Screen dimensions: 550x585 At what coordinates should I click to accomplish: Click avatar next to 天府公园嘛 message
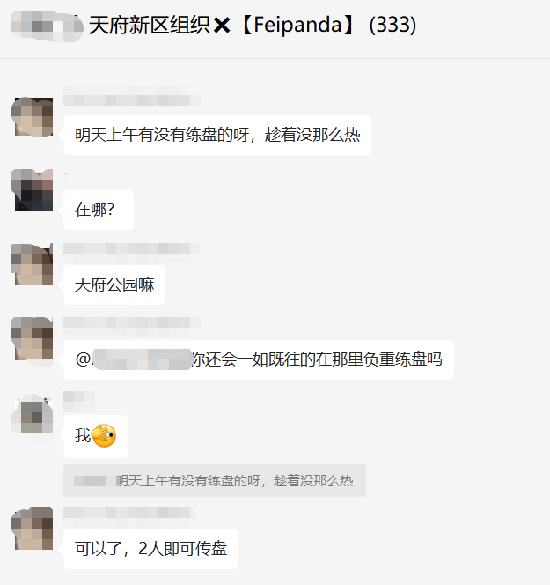(x=33, y=264)
